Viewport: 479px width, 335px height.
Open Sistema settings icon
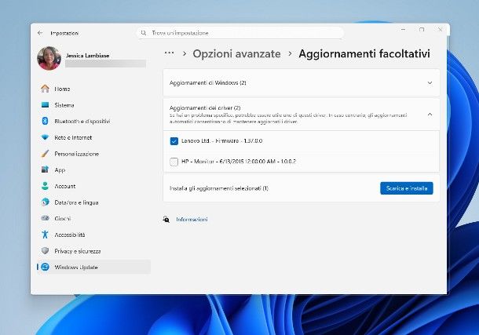pyautogui.click(x=46, y=105)
